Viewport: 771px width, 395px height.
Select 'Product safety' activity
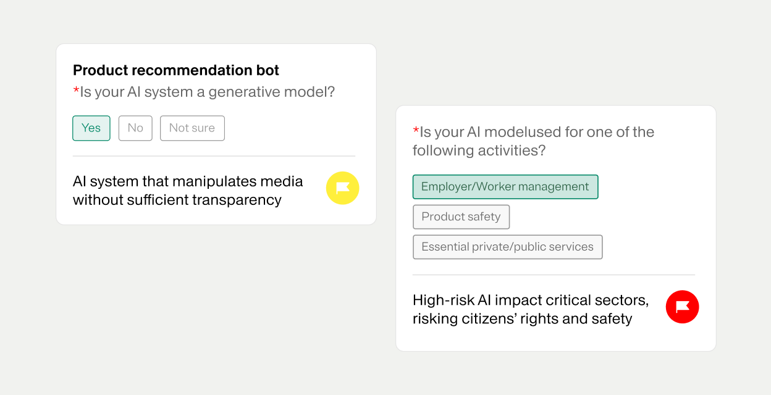(x=461, y=217)
